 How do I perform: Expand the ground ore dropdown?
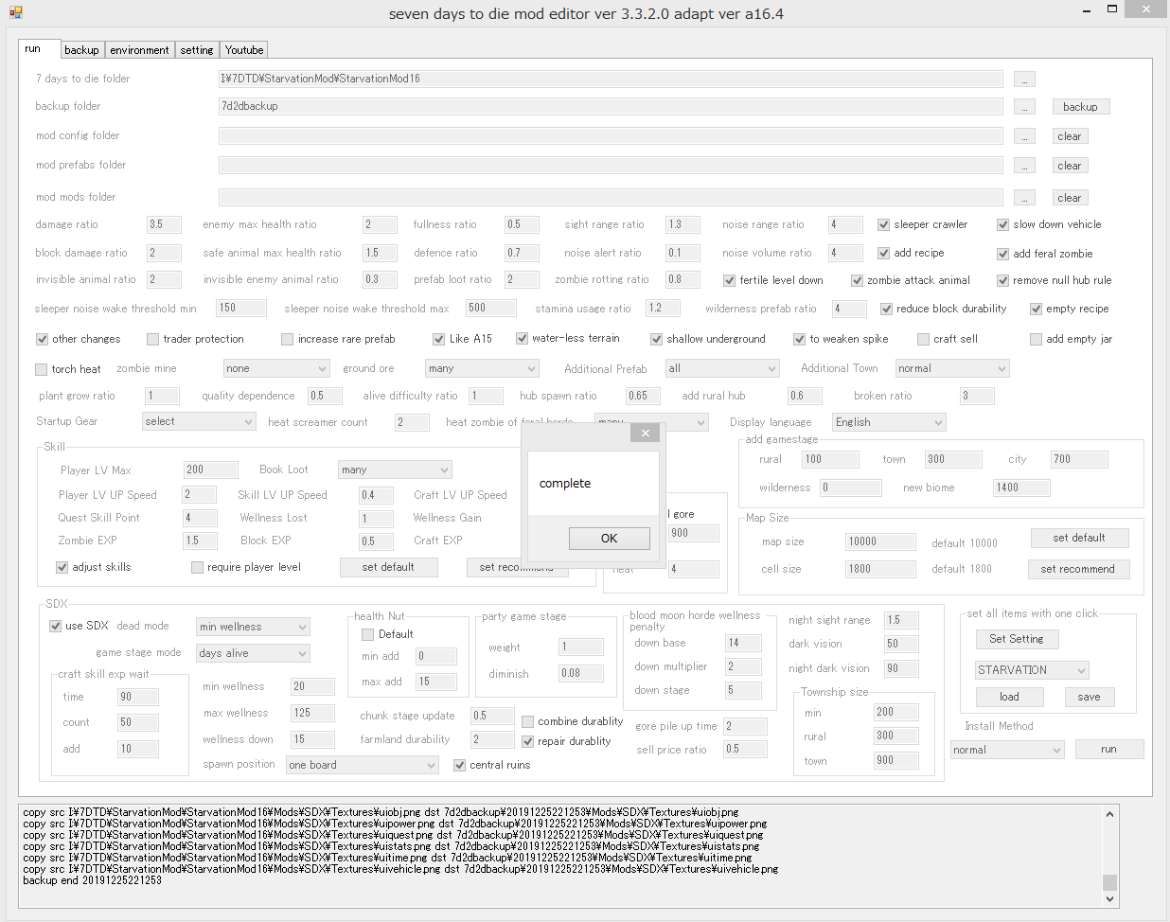pyautogui.click(x=482, y=368)
